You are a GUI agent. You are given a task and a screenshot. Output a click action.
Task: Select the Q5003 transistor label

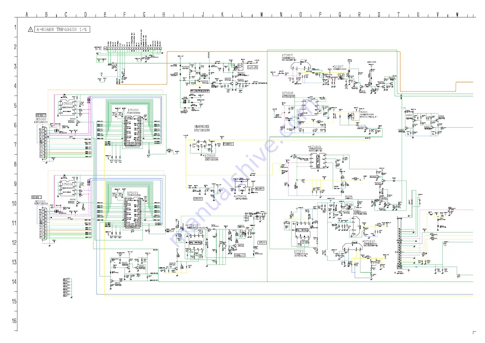click(x=72, y=119)
